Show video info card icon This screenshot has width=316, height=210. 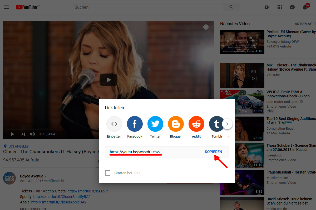206,27
